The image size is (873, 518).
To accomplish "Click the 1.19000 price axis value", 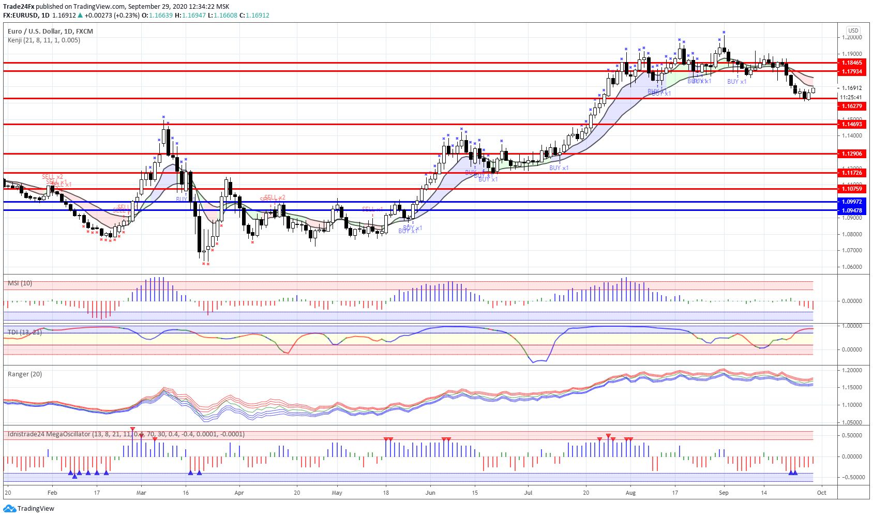I will tap(852, 54).
